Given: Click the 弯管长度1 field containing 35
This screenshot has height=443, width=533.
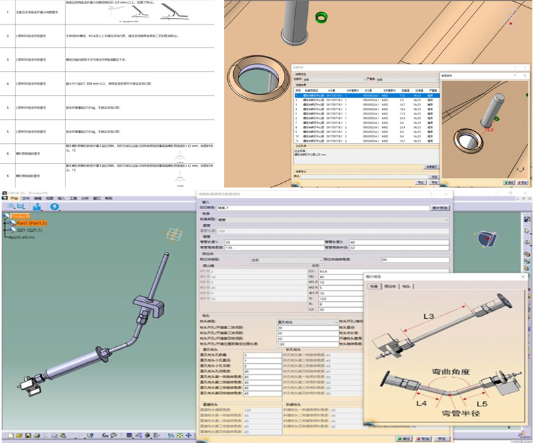Looking at the screenshot, I should pos(274,242).
